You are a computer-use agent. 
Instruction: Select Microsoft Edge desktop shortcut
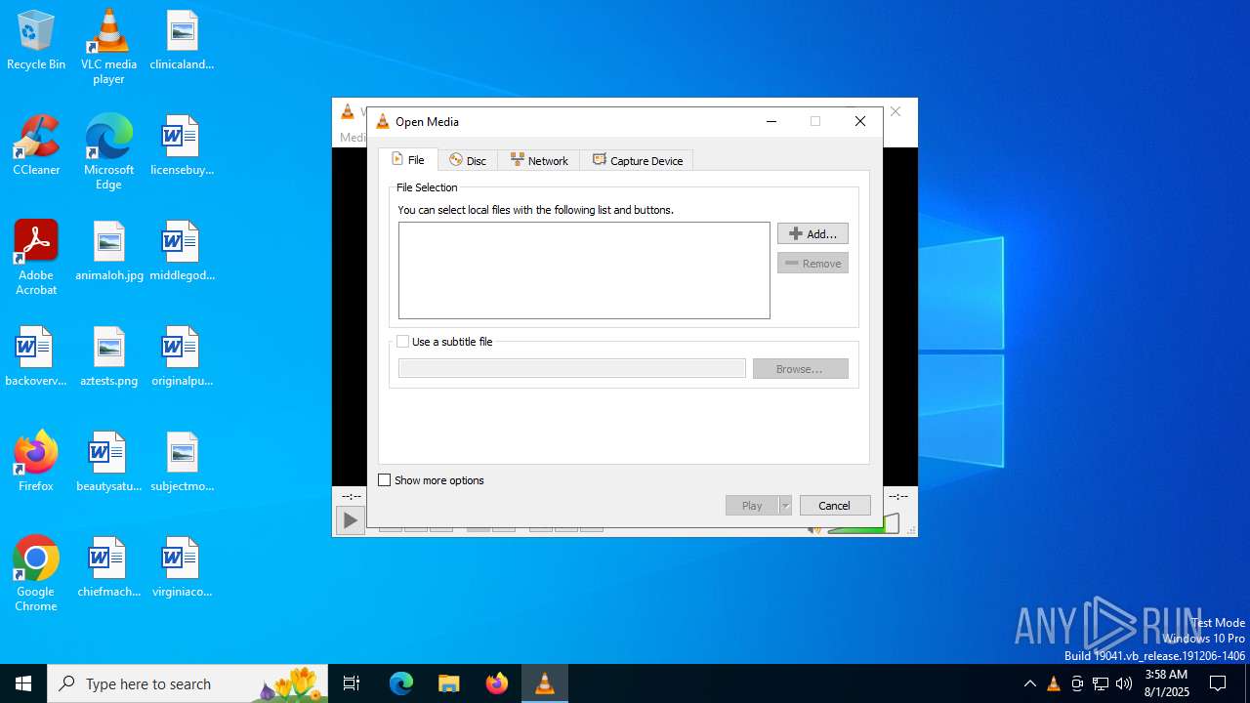click(108, 152)
